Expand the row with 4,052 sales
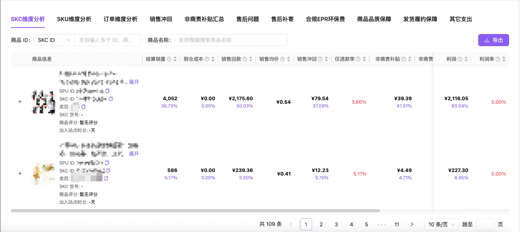Viewport: 520px width, 232px height. tap(20, 102)
